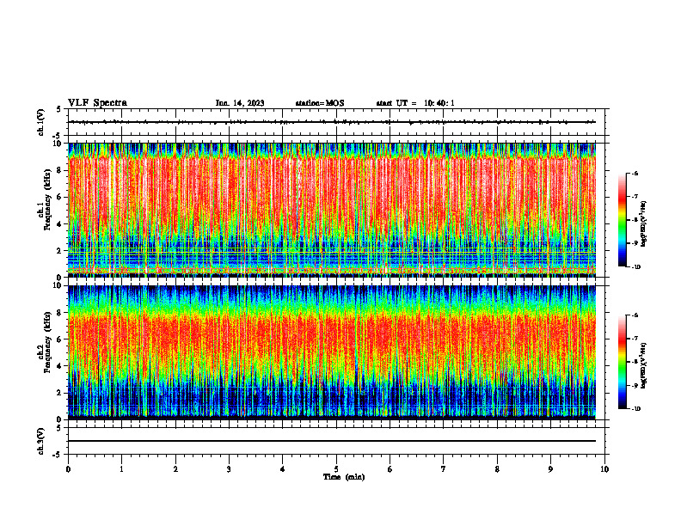Viewport: 681px width, 526px height.
Task: Click time axis tick label "1"
Action: 122,469
